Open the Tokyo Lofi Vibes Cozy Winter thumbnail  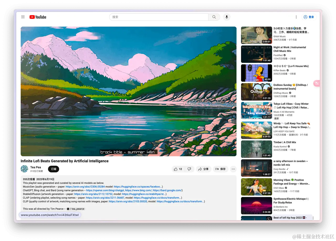click(256, 110)
